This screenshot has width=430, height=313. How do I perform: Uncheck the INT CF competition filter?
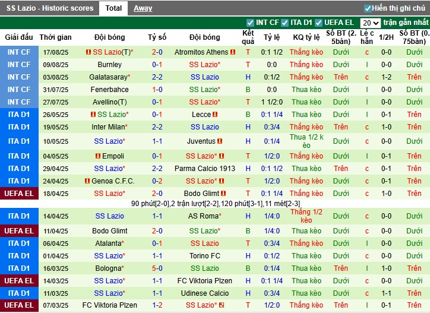[250, 23]
